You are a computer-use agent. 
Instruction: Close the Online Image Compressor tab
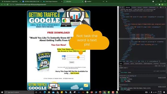(62, 2)
